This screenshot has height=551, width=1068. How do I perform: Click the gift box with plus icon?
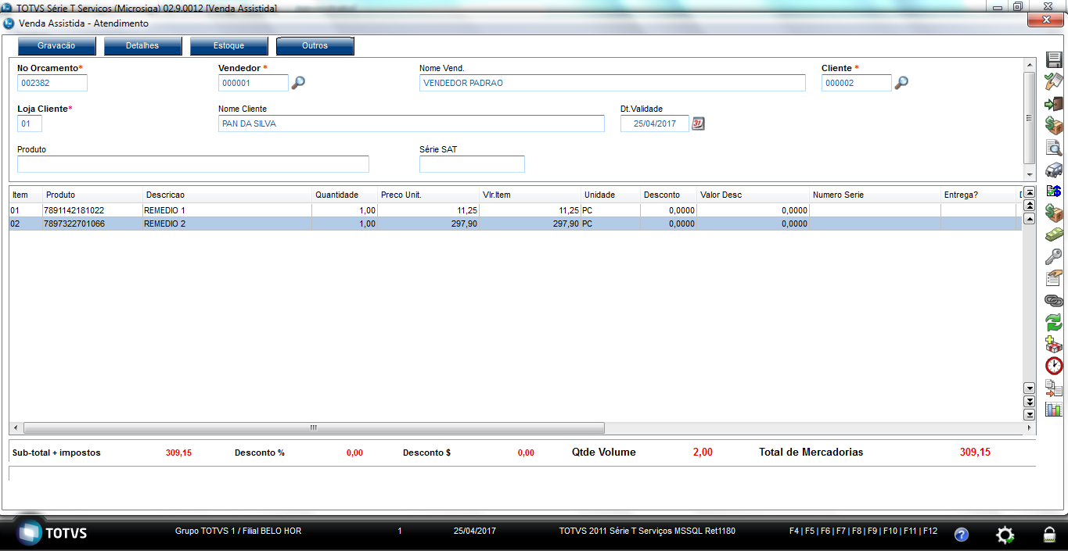point(1054,344)
